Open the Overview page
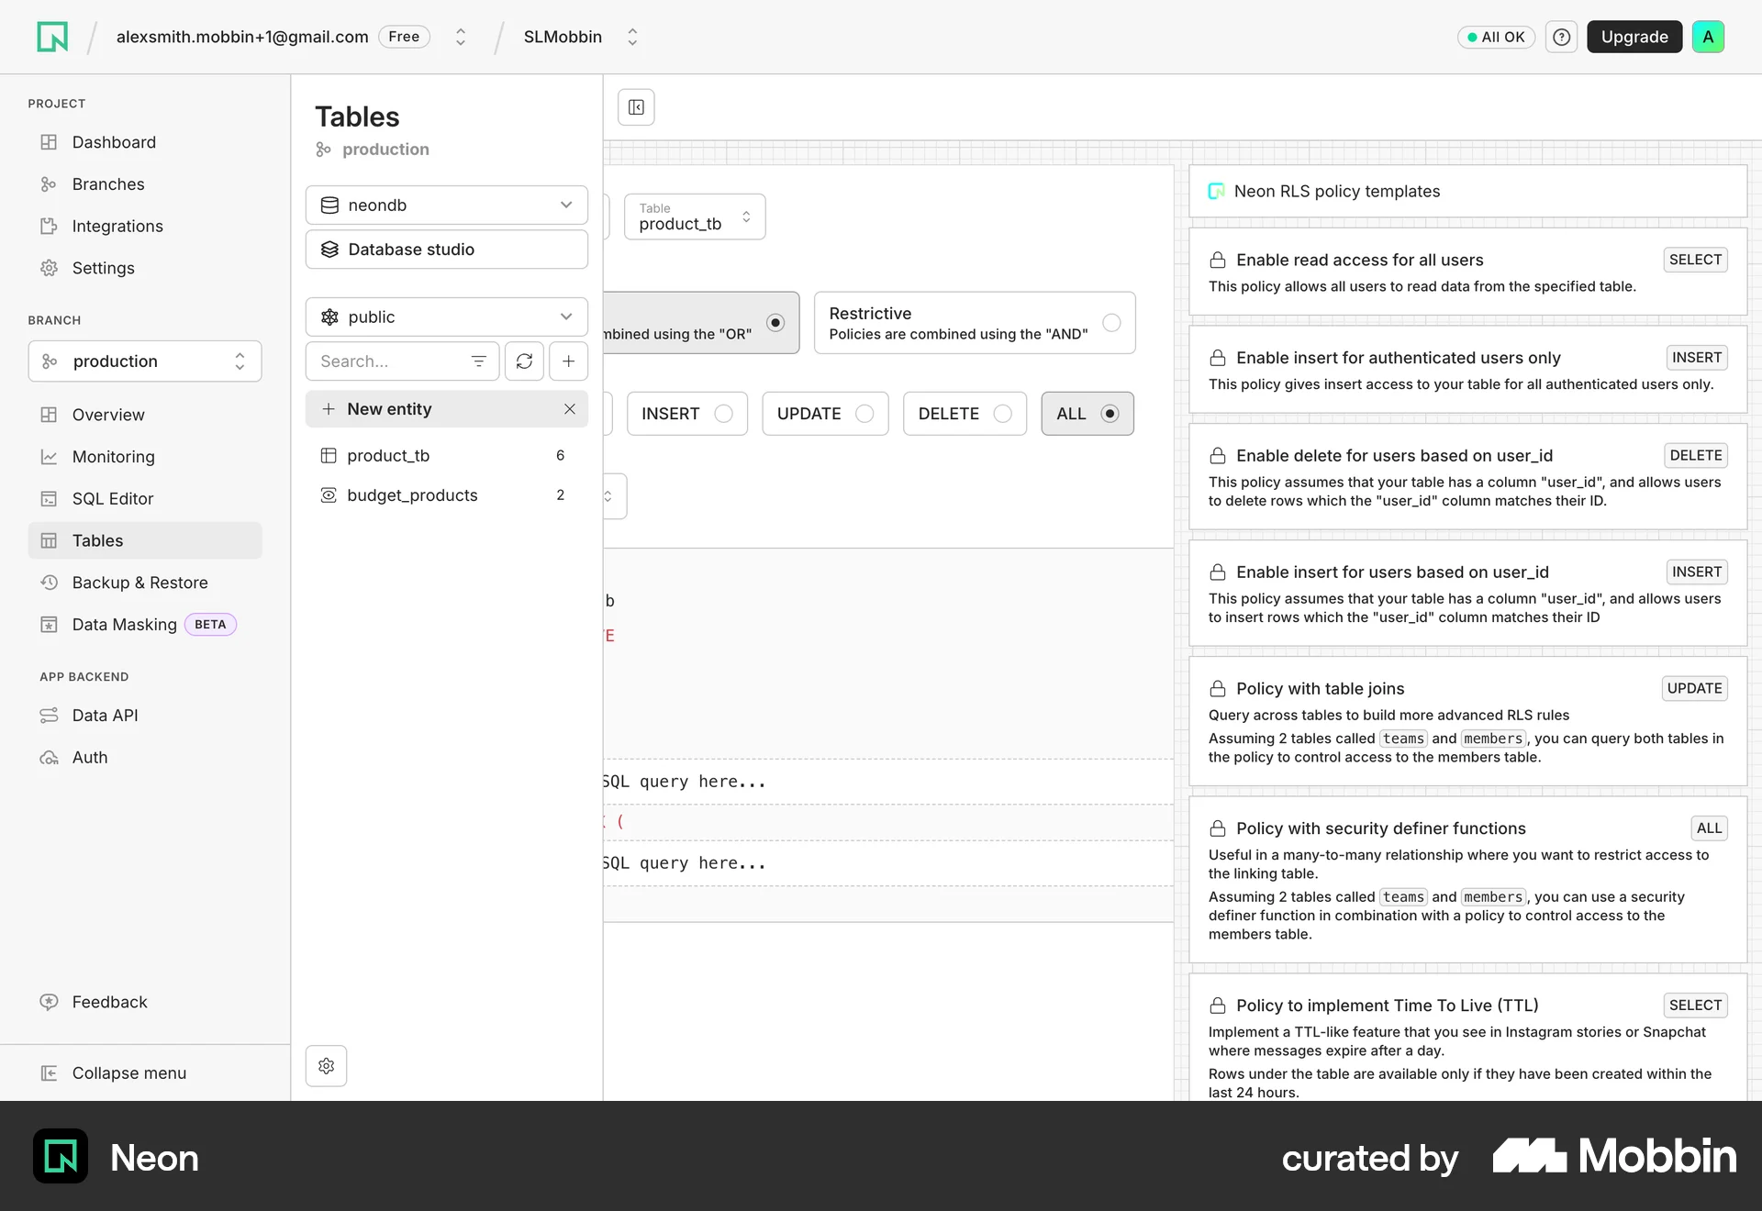1762x1211 pixels. point(145,415)
